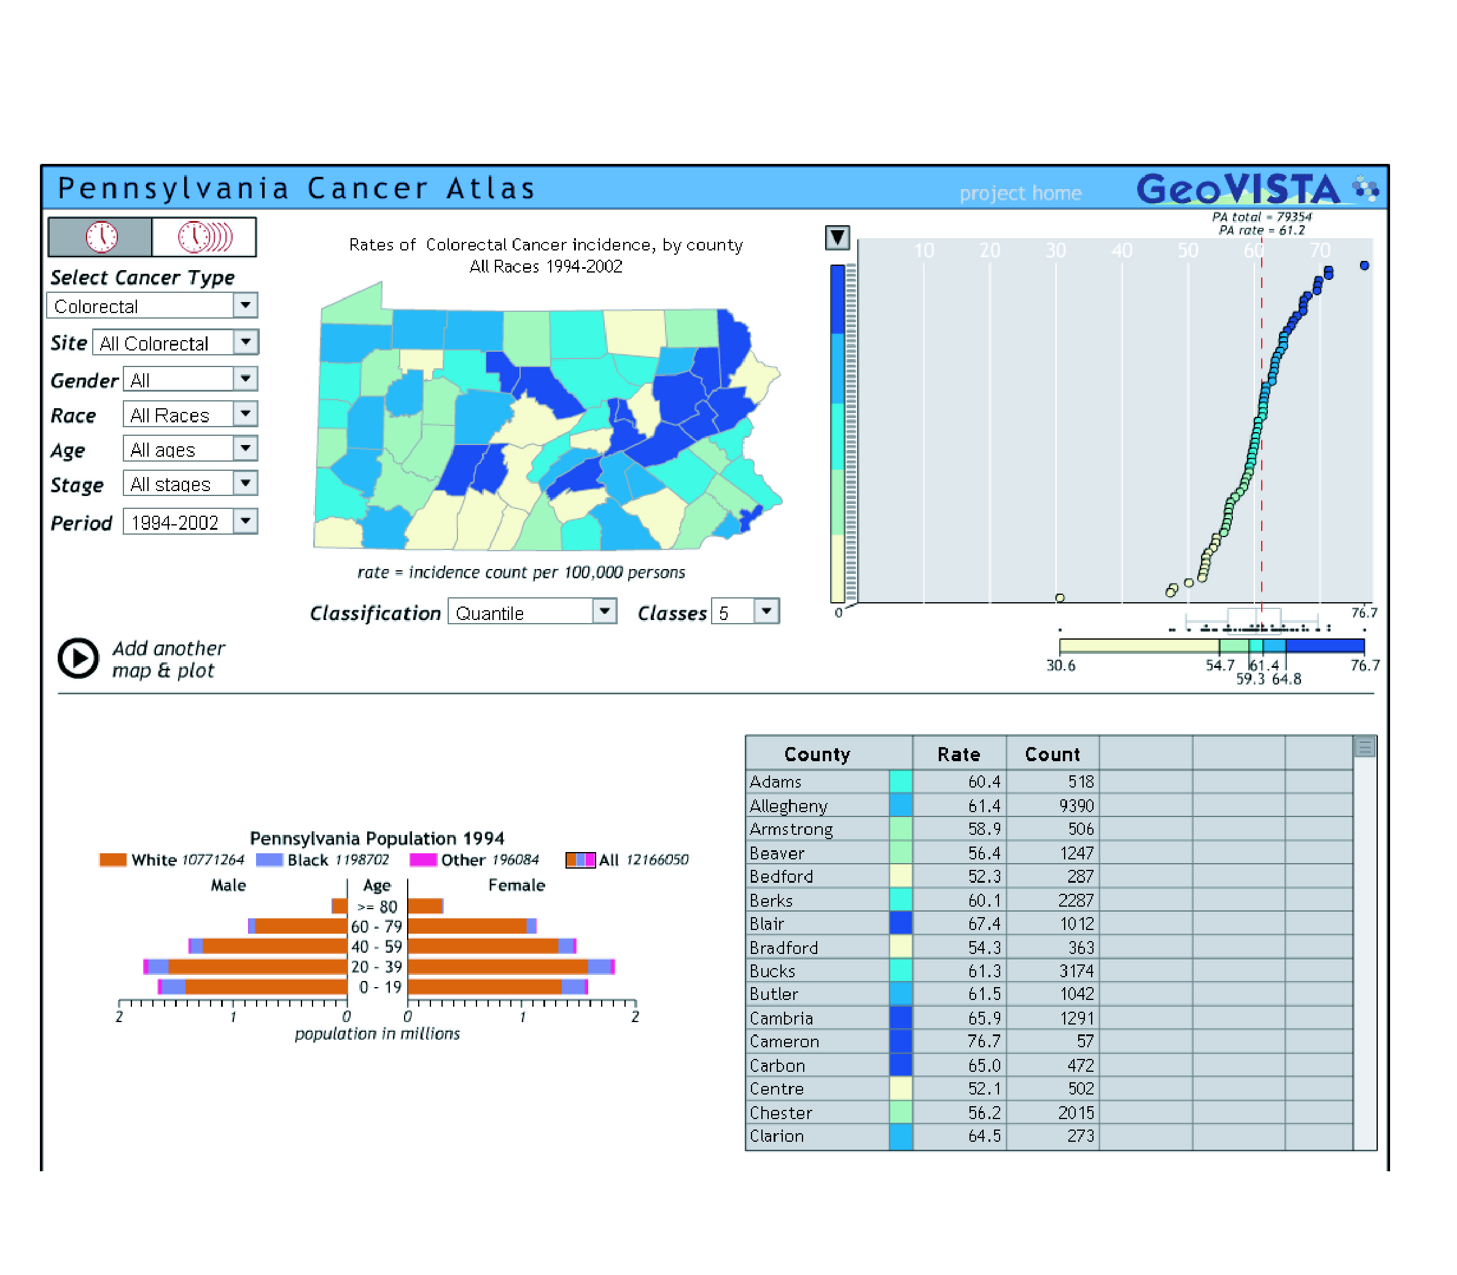Open the Classes number dropdown
Viewport: 1457px width, 1275px height.
click(745, 612)
